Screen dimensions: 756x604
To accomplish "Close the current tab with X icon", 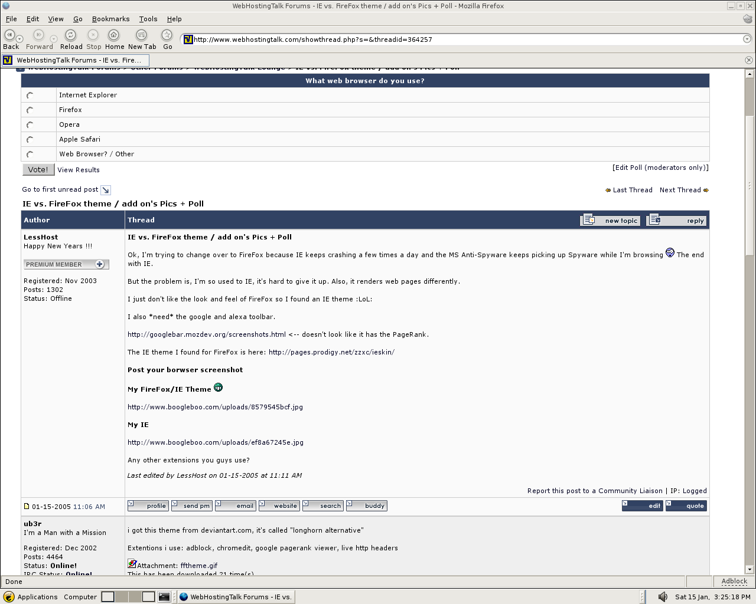I will 748,60.
